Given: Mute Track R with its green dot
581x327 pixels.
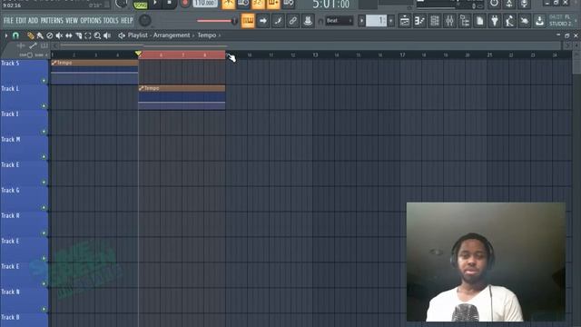Looking at the screenshot, I should [44, 233].
